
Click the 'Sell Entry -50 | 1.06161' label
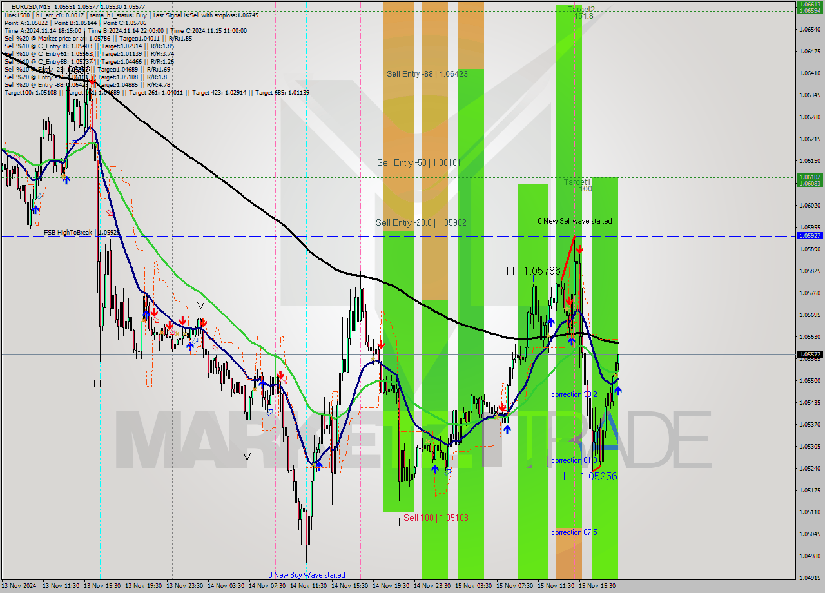click(418, 163)
